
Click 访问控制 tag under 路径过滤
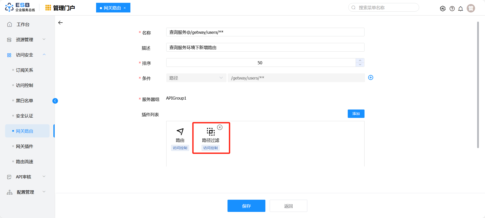click(x=210, y=148)
